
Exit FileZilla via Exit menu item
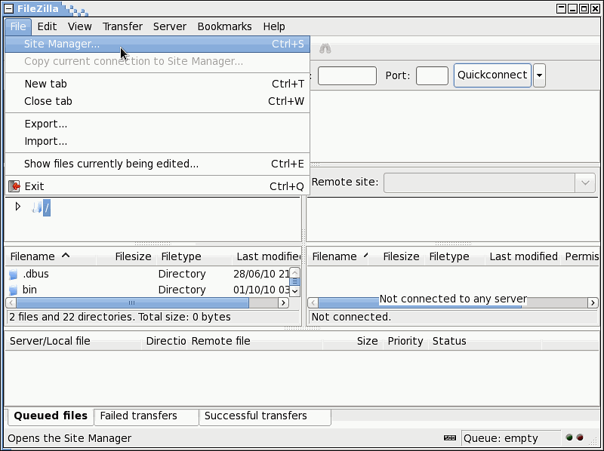pyautogui.click(x=157, y=186)
